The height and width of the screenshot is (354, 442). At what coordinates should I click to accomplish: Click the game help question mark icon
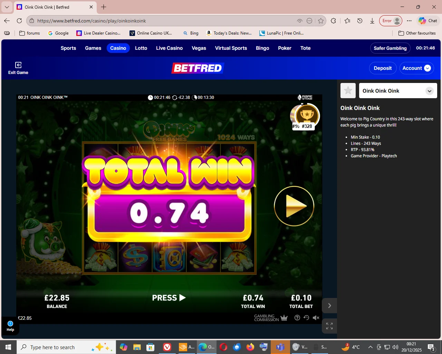pyautogui.click(x=297, y=318)
